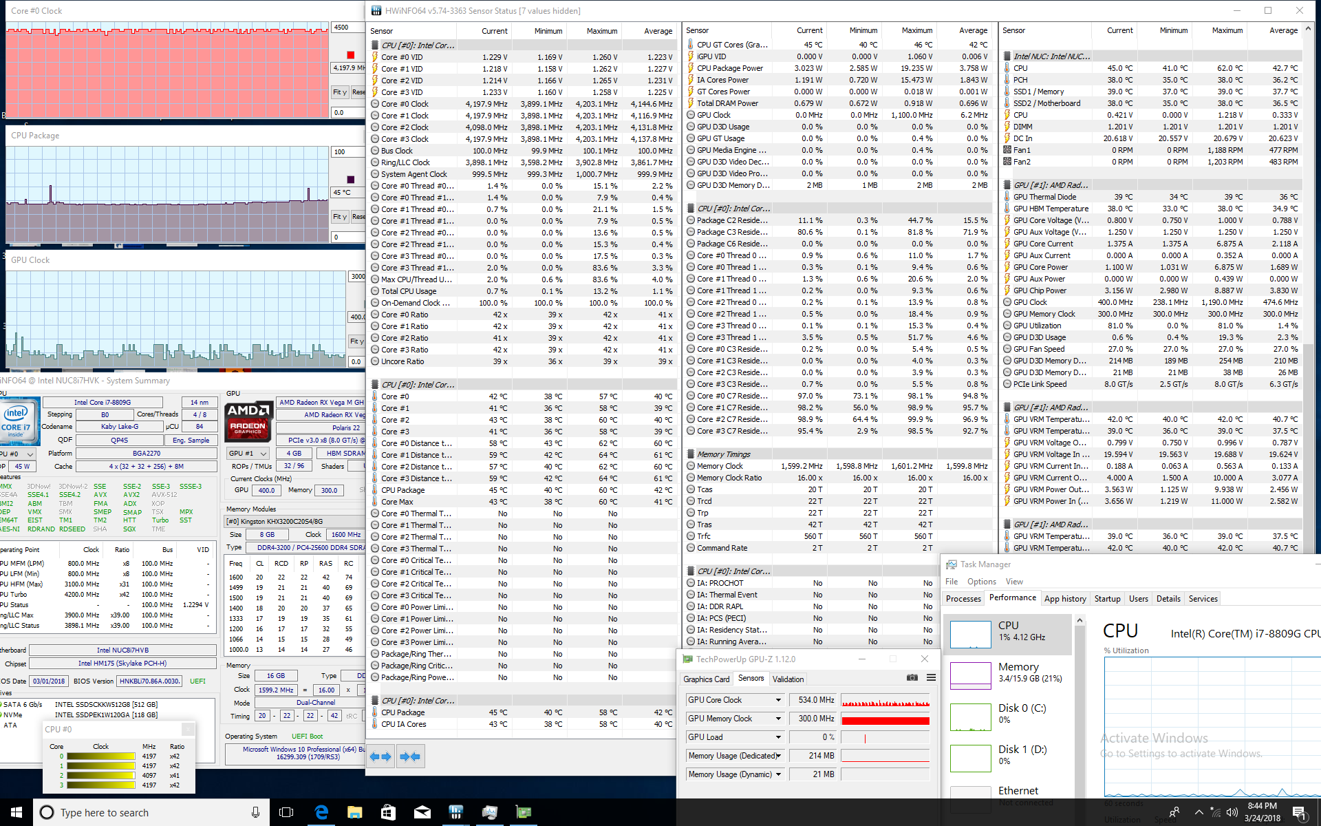
Task: Open the People icon in system tray
Action: tap(1174, 812)
